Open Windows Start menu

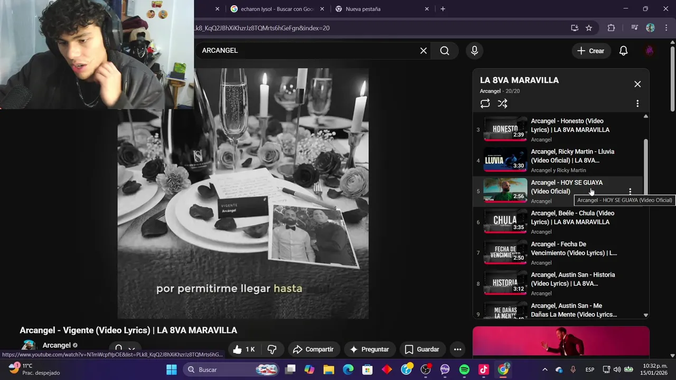click(172, 369)
